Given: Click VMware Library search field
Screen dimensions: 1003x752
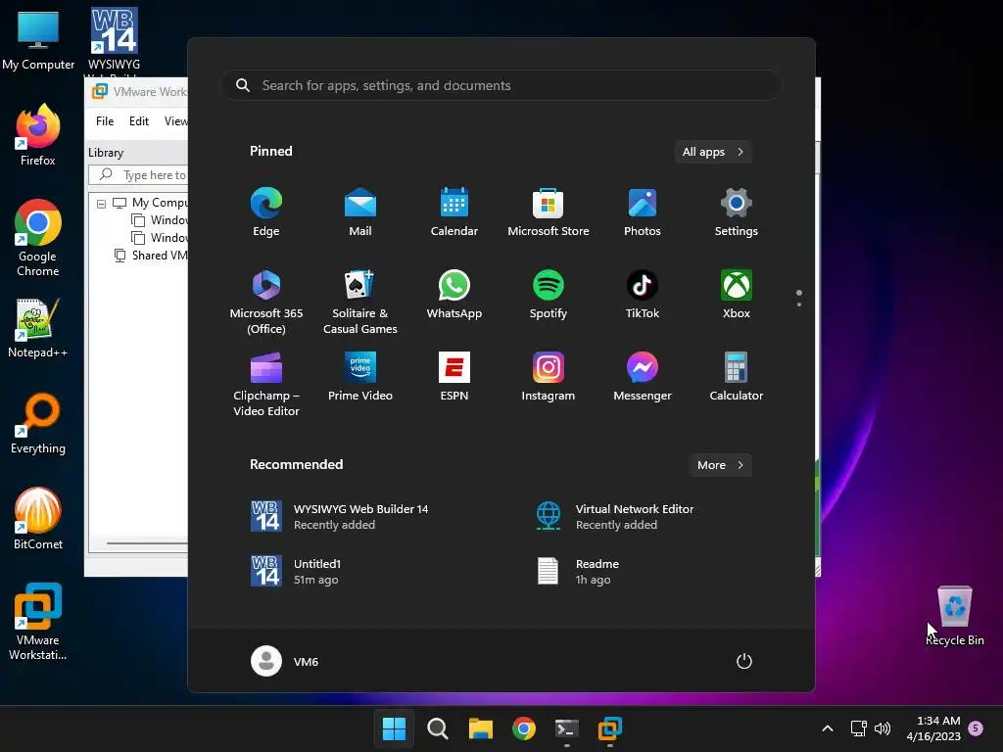Looking at the screenshot, I should 138,174.
